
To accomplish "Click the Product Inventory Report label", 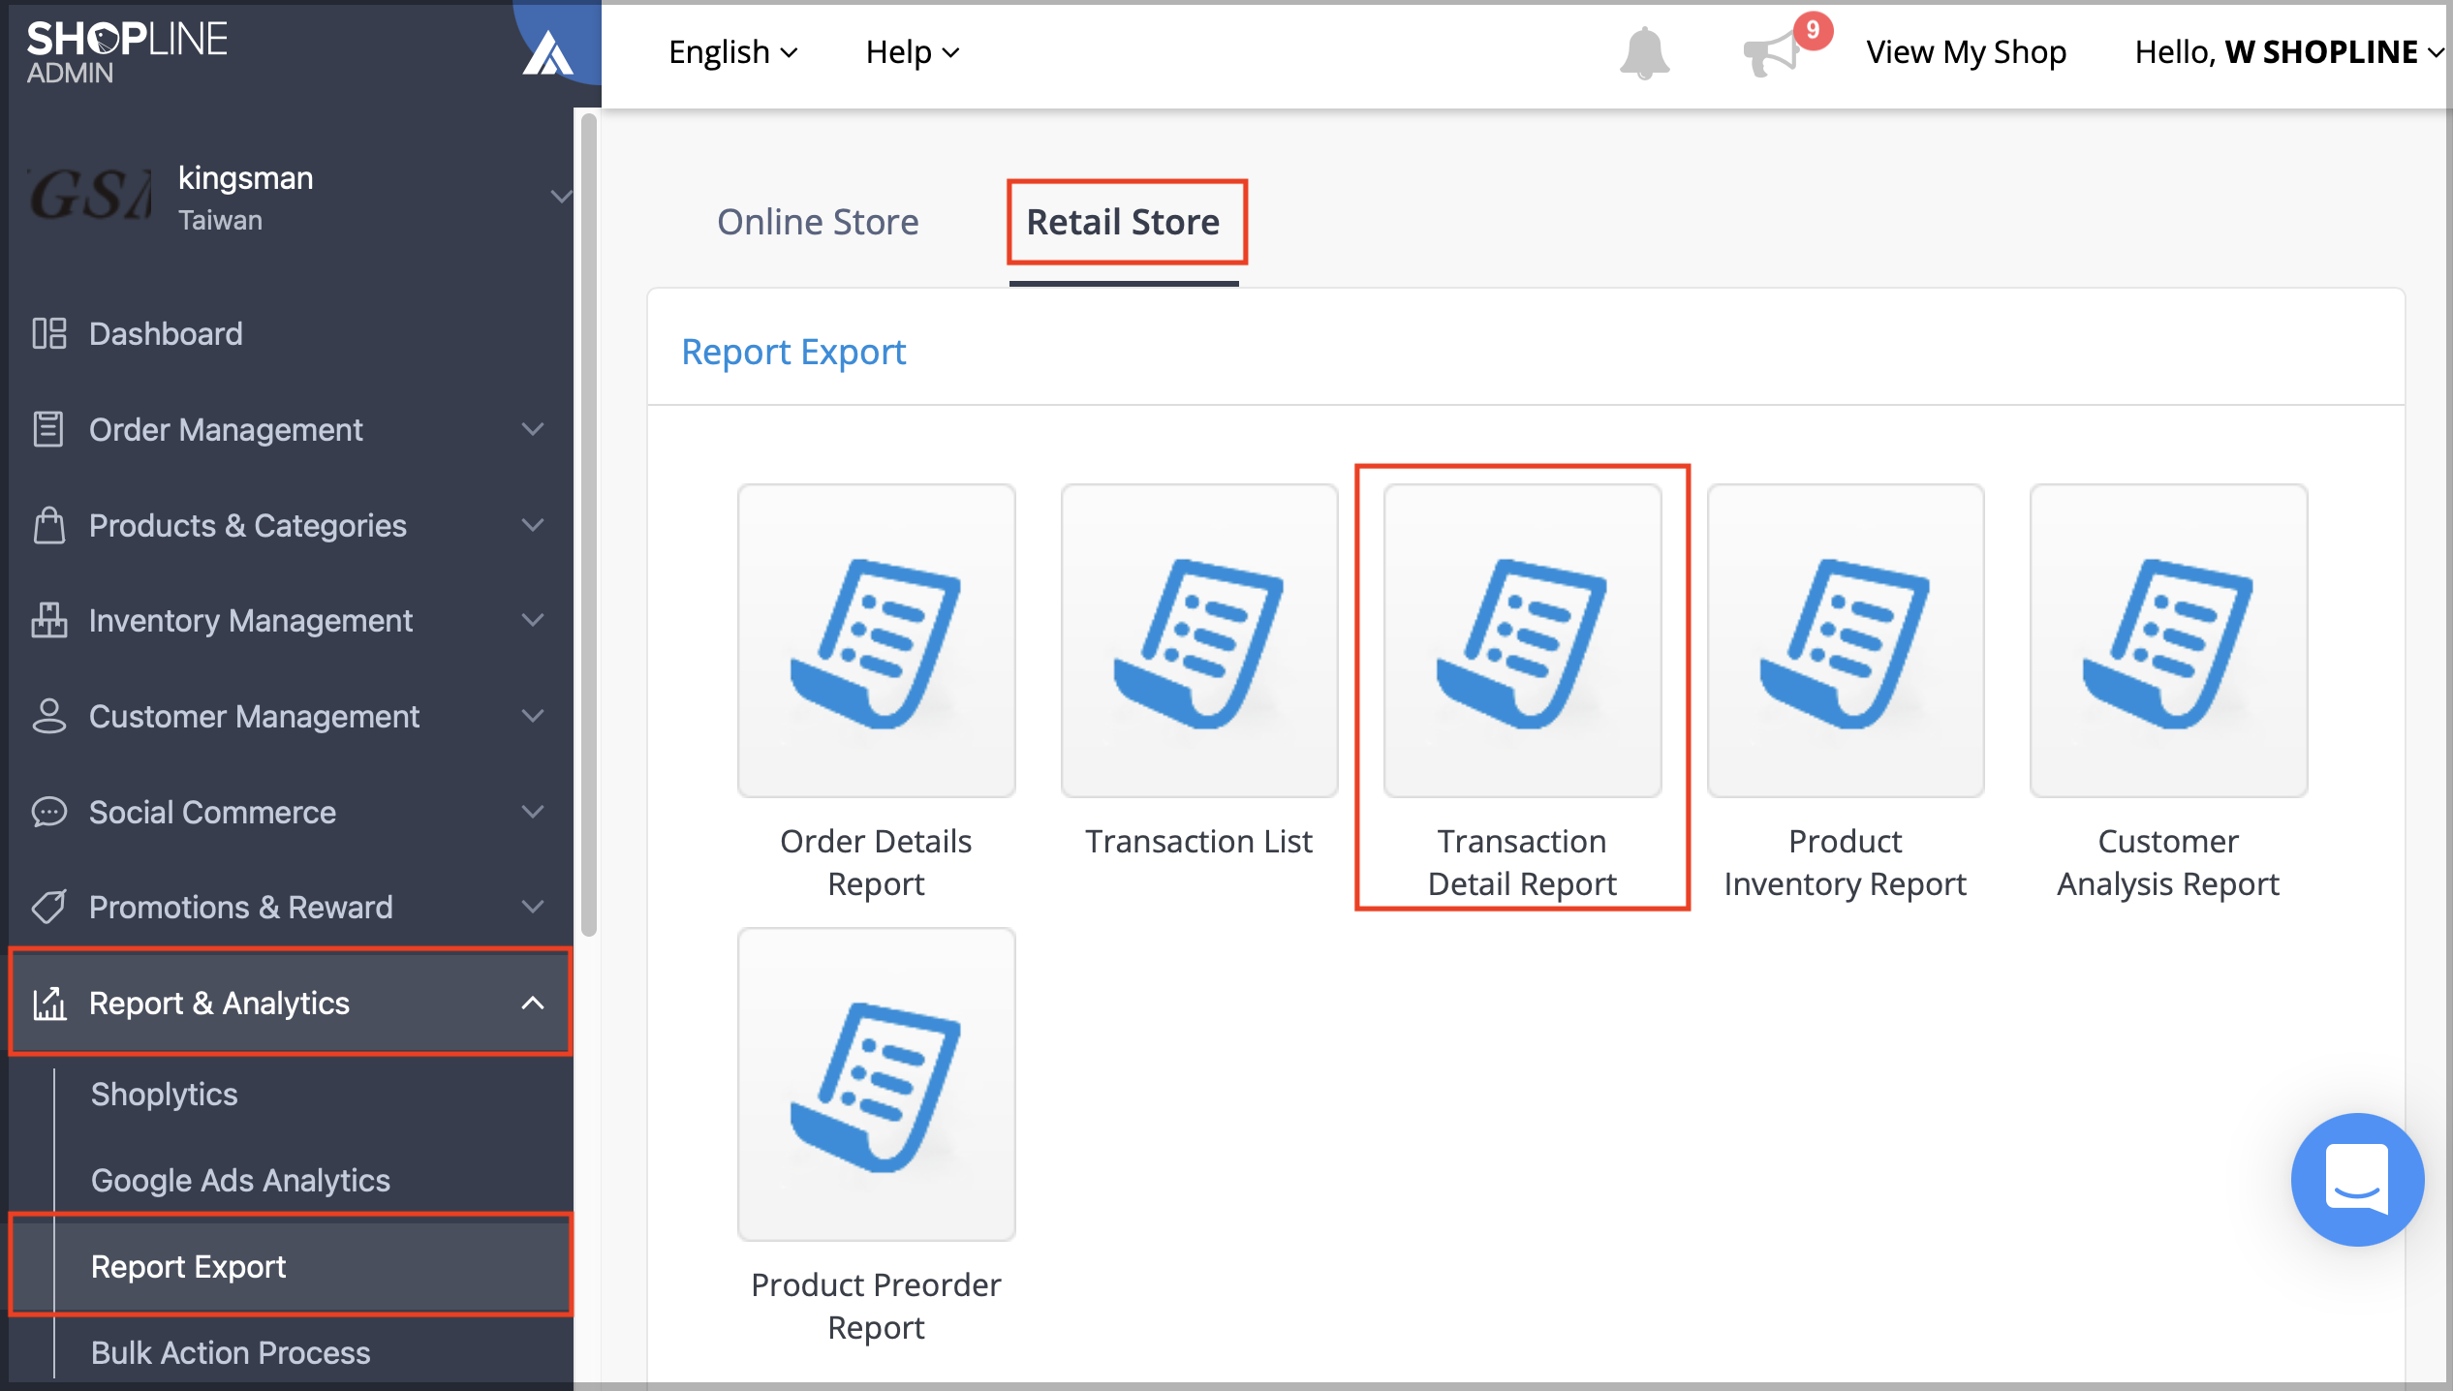I will point(1846,862).
